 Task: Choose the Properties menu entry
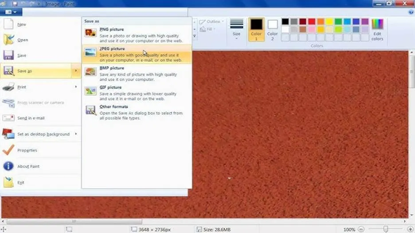pyautogui.click(x=41, y=150)
